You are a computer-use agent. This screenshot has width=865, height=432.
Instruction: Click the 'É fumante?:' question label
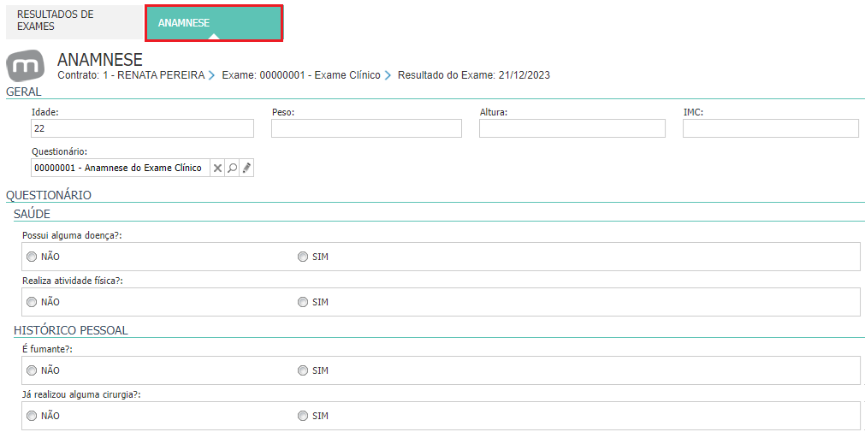46,349
